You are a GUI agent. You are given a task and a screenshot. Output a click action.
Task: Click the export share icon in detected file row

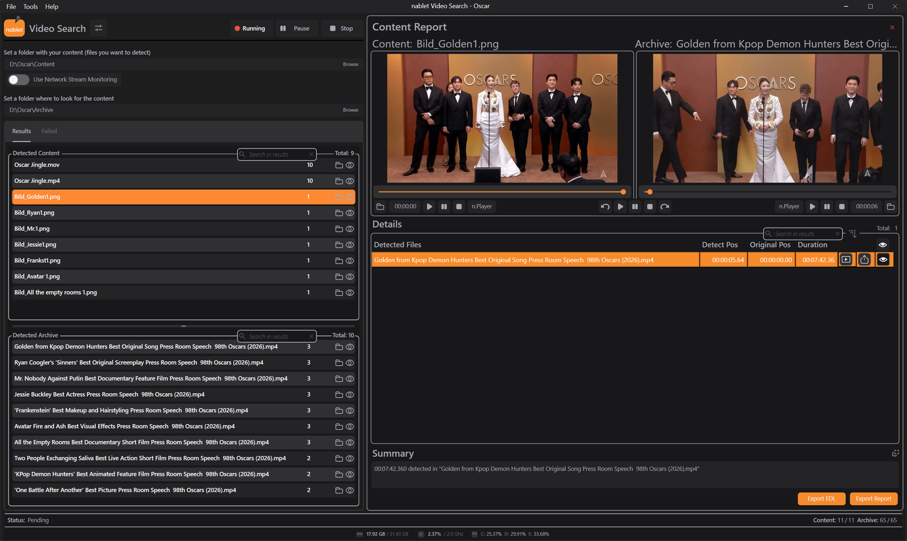click(x=864, y=259)
